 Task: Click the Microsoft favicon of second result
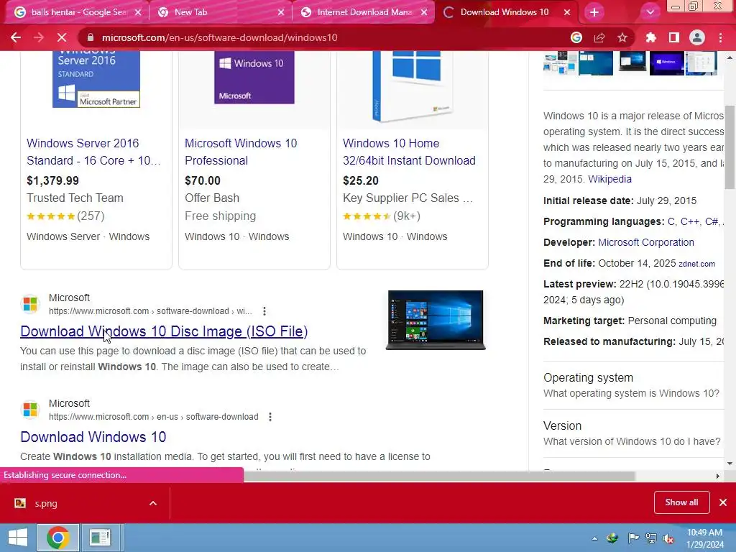click(x=30, y=410)
